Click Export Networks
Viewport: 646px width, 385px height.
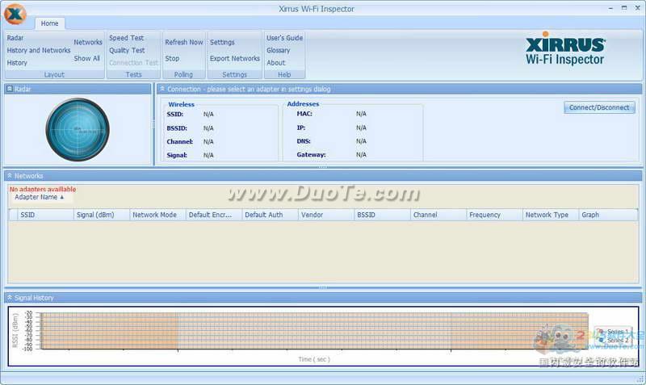(x=235, y=58)
